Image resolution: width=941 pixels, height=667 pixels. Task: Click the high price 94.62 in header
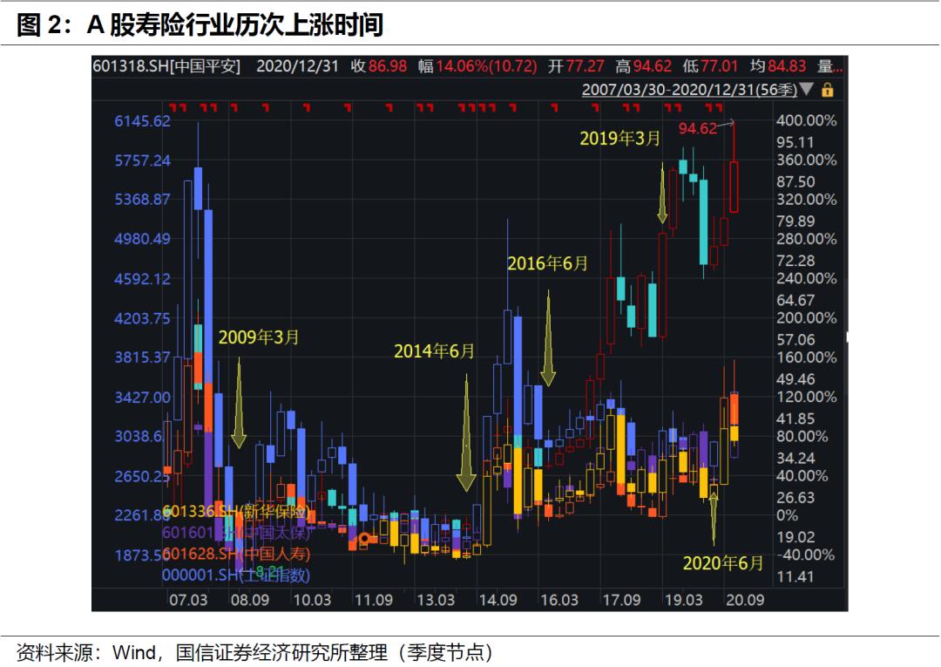coord(652,66)
